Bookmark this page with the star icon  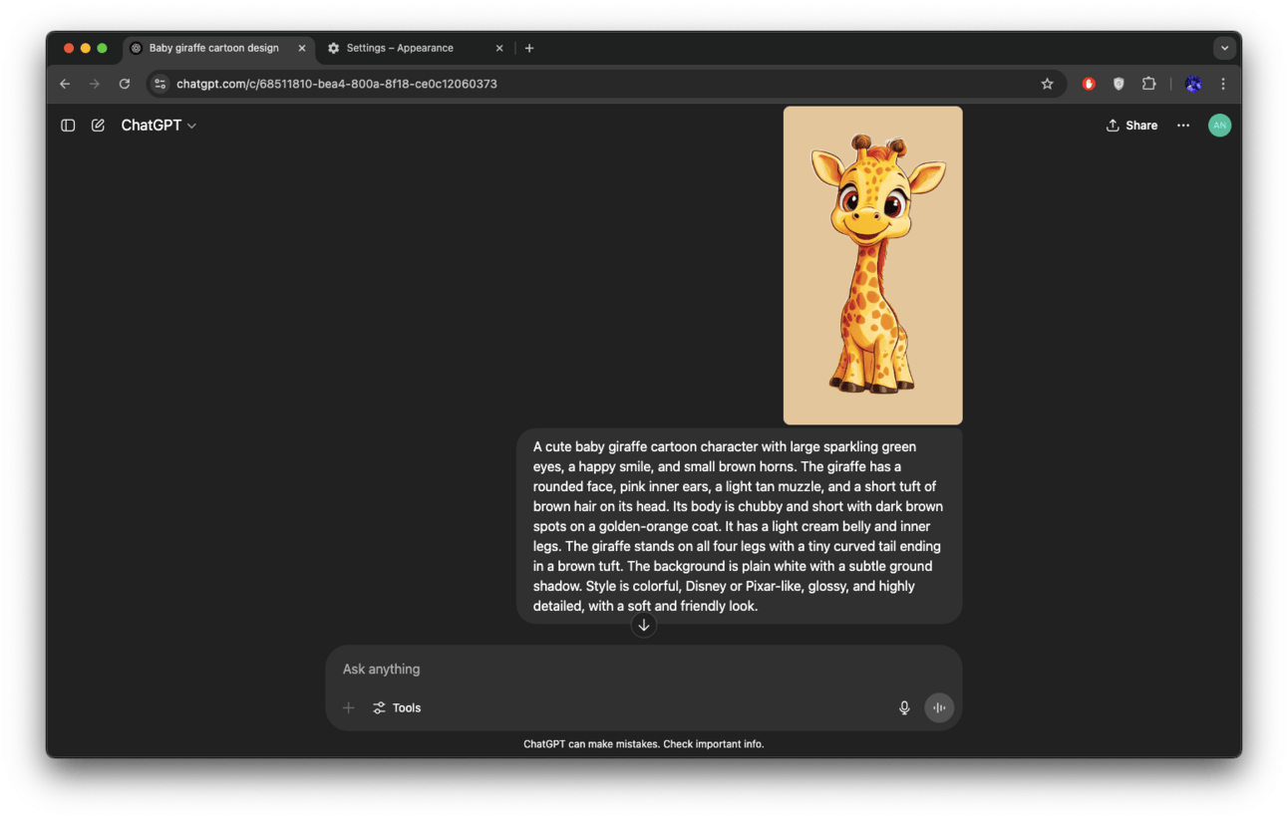click(x=1047, y=84)
